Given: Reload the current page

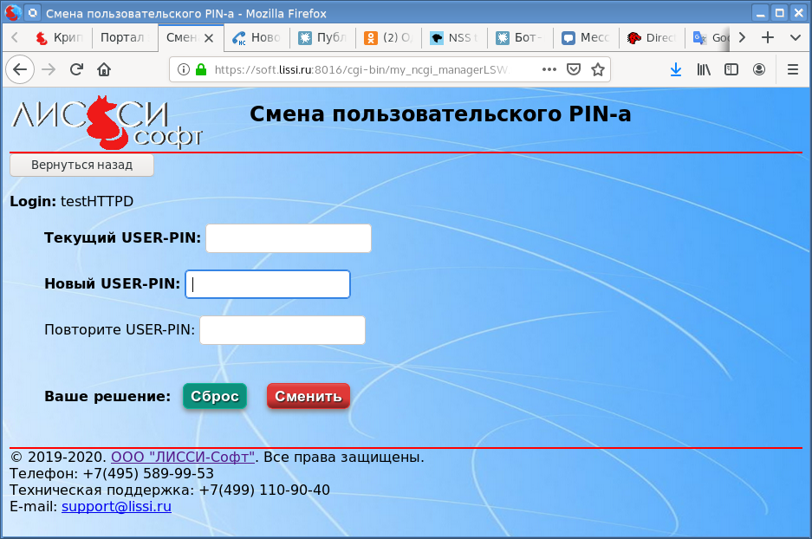Looking at the screenshot, I should (76, 69).
